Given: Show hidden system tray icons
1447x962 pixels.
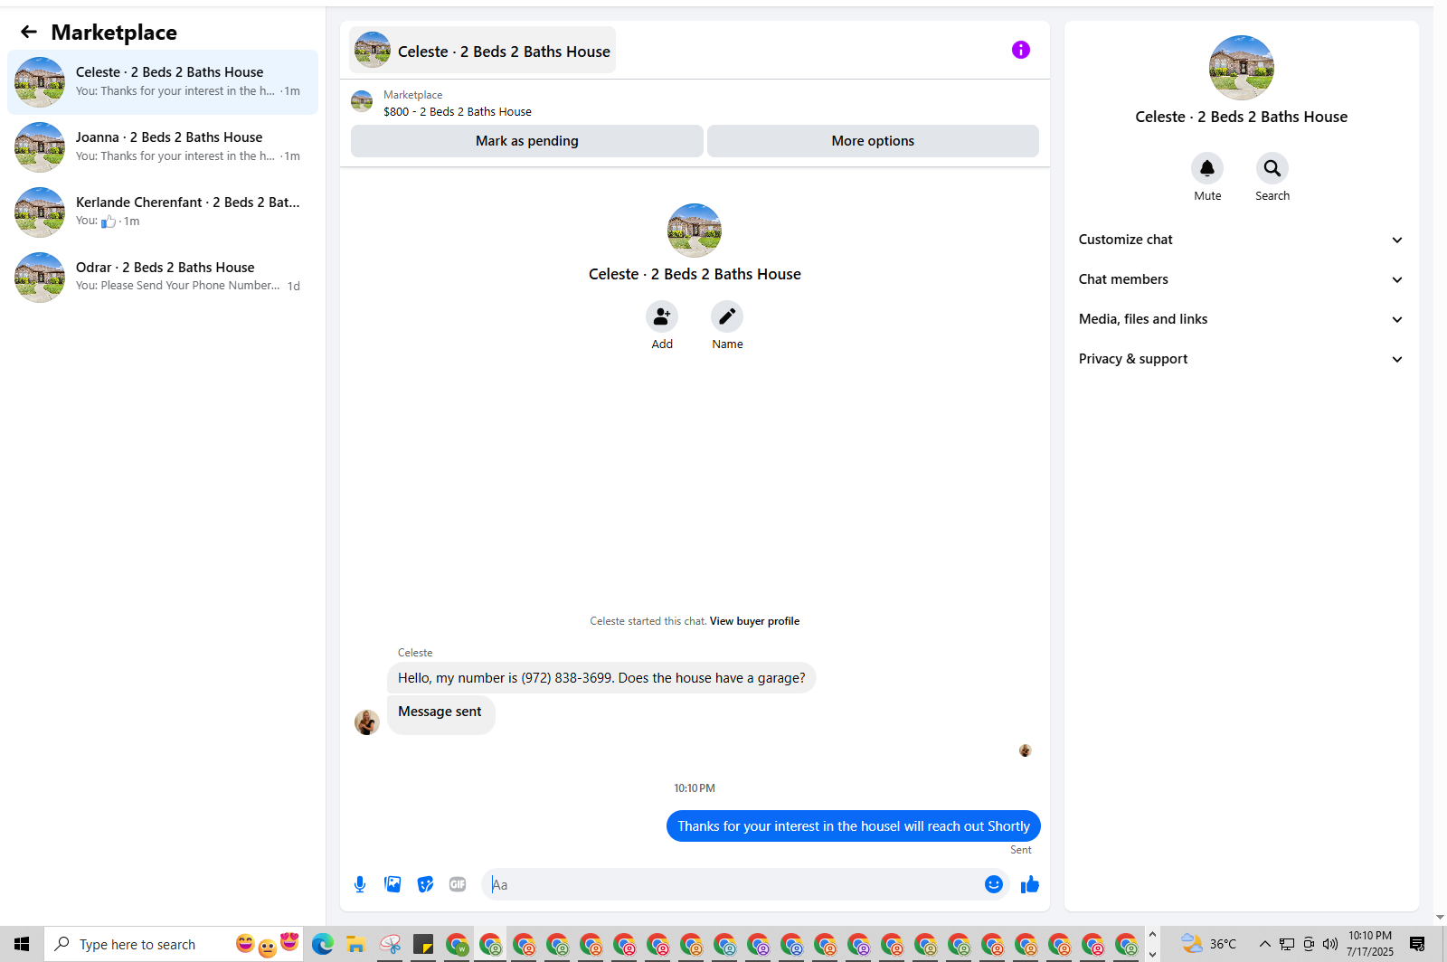Looking at the screenshot, I should 1265,945.
